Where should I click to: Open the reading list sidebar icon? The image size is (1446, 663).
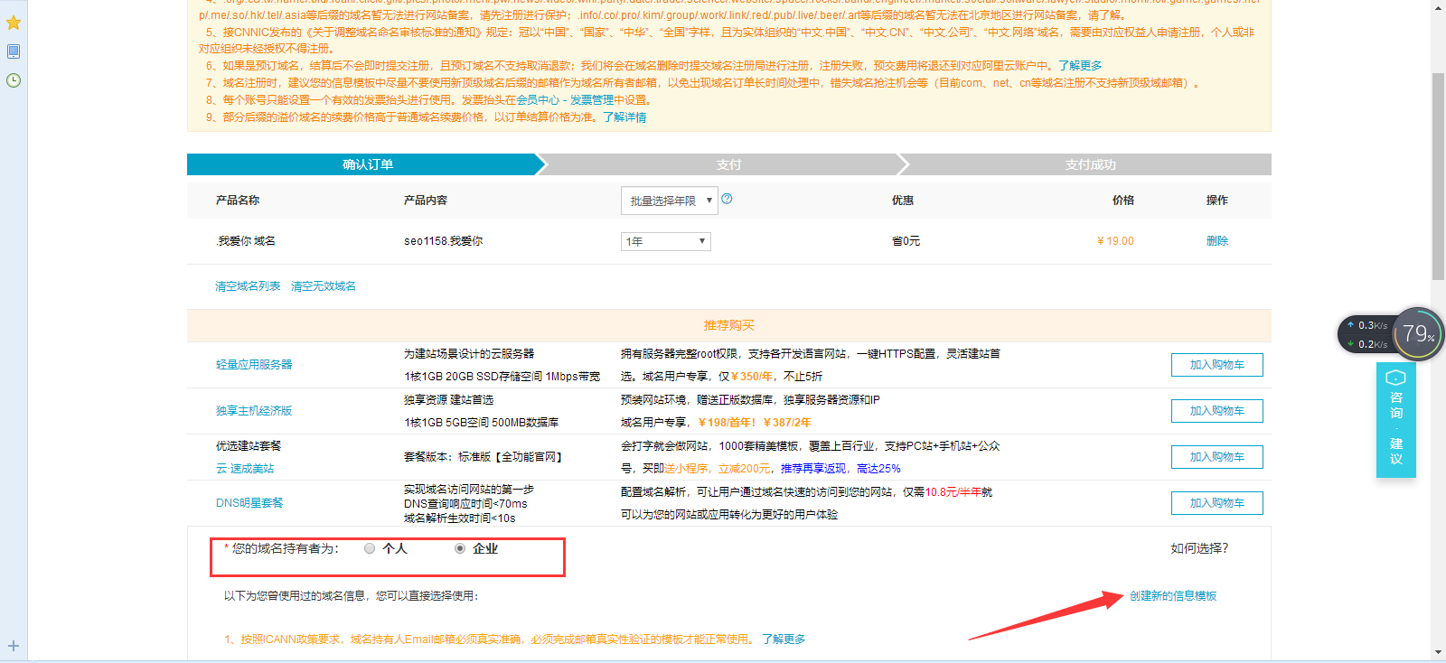coord(14,51)
